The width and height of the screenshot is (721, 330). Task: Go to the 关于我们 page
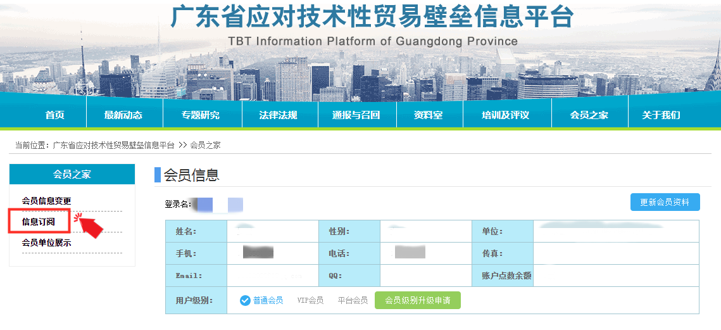click(x=661, y=115)
